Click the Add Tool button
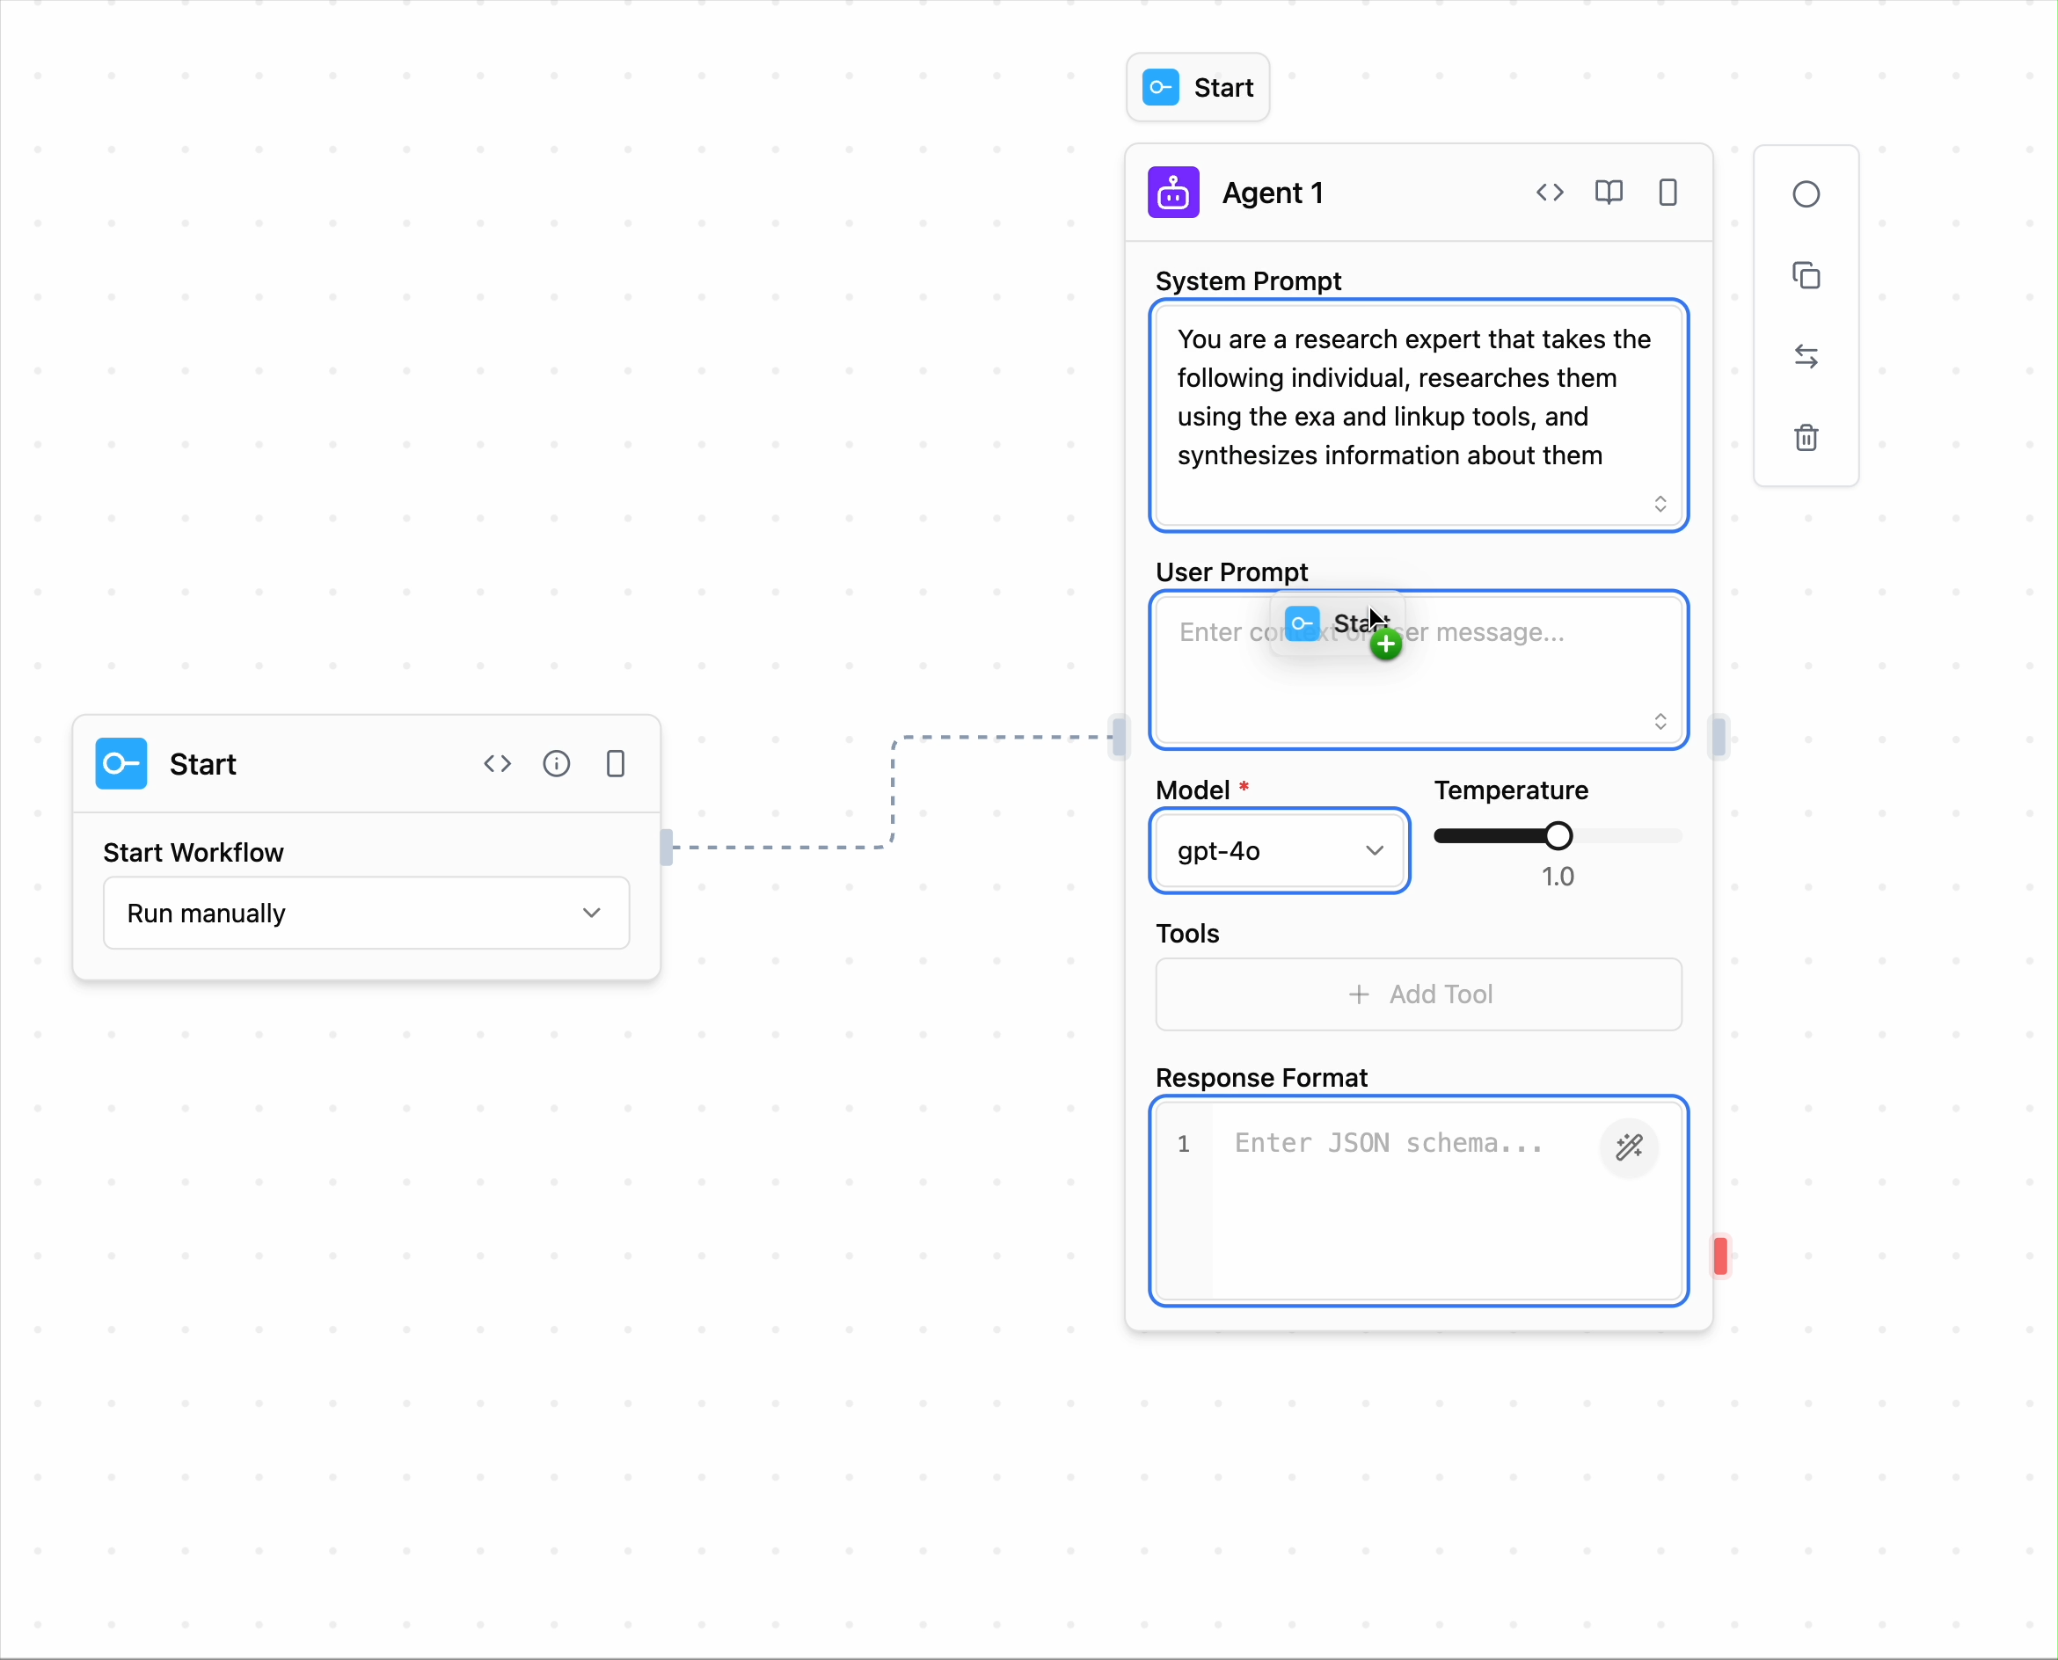Viewport: 2058px width, 1660px height. tap(1419, 994)
